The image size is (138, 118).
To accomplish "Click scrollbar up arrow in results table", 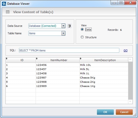I will click(130, 60).
